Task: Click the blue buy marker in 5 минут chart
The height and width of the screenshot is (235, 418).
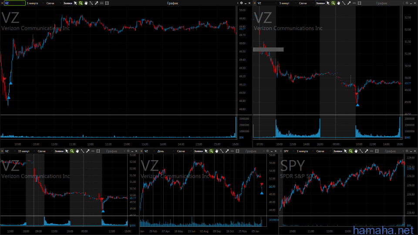Action: tap(357, 105)
